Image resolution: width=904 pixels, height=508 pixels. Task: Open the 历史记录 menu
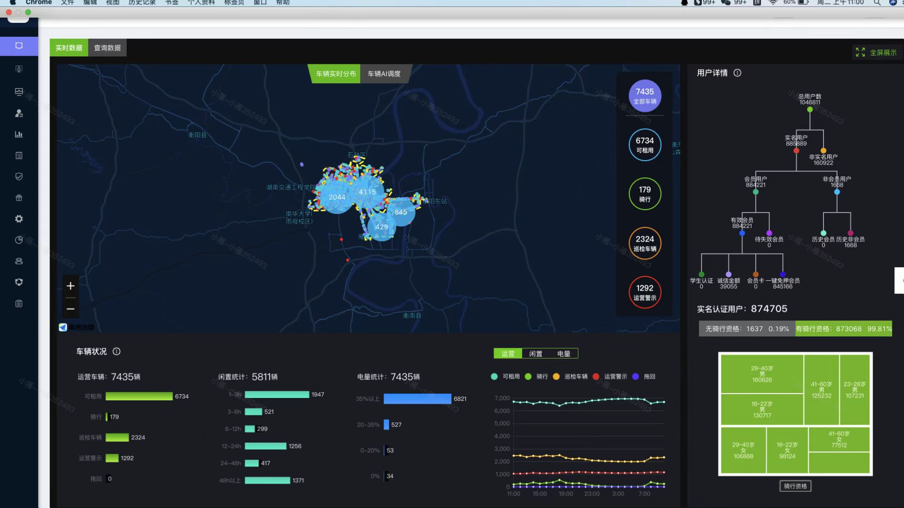(142, 2)
